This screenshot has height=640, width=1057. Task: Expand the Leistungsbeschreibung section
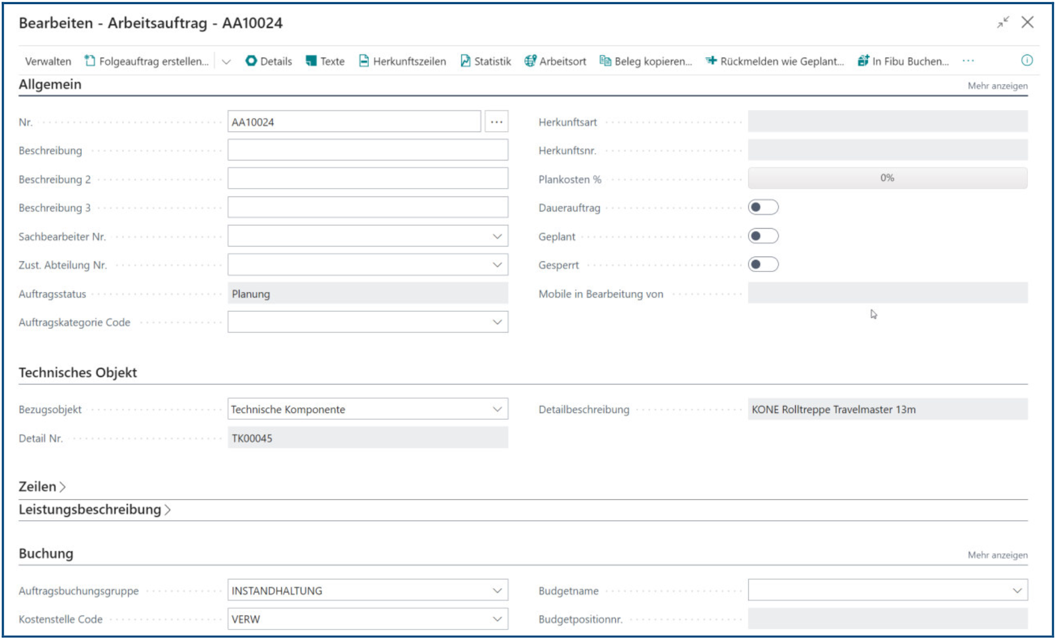coord(94,510)
